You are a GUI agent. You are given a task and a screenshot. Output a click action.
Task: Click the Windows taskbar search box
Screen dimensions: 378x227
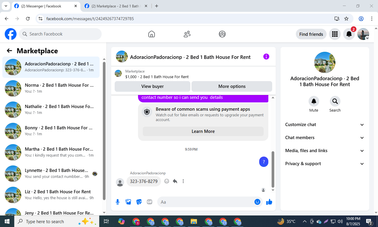pos(56,221)
